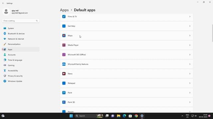Screen dimensions: 213x119
Task: Click the Films & TV app icon
Action: click(64, 17)
